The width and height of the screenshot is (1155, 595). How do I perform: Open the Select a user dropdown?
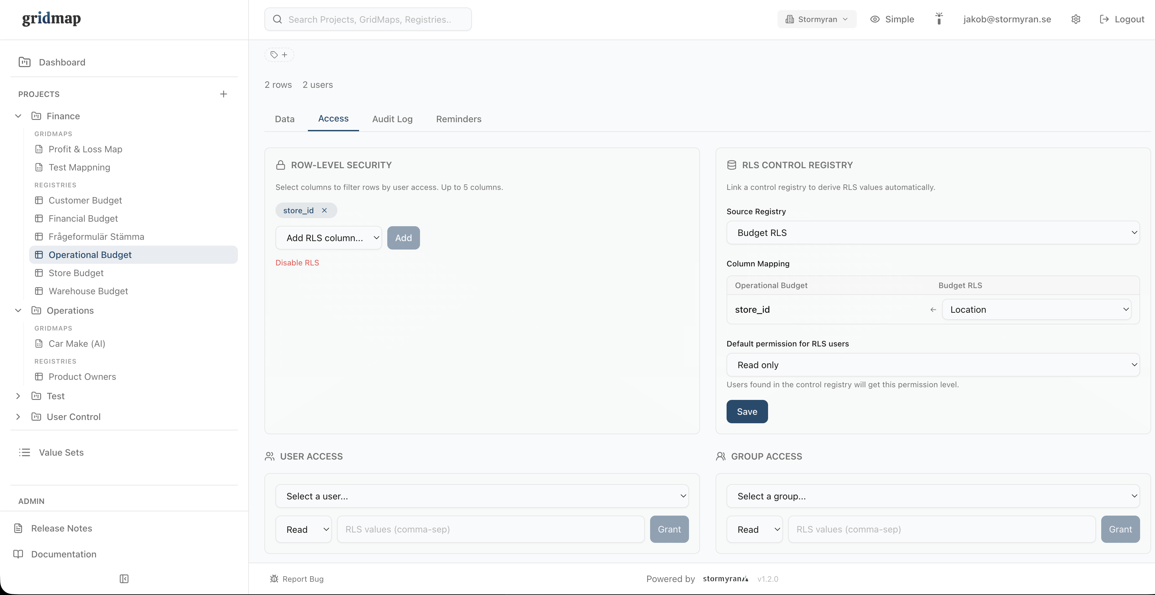click(482, 496)
